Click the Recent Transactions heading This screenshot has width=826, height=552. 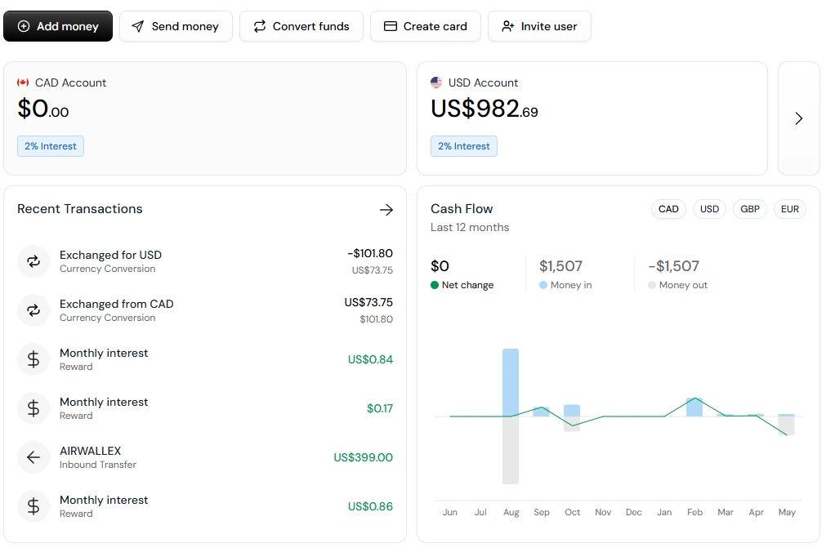(x=80, y=209)
